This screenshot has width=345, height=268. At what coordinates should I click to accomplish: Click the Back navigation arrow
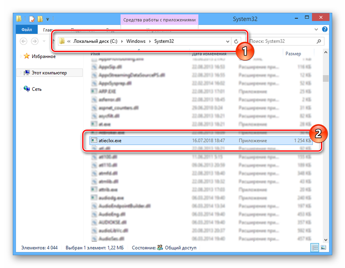click(24, 41)
